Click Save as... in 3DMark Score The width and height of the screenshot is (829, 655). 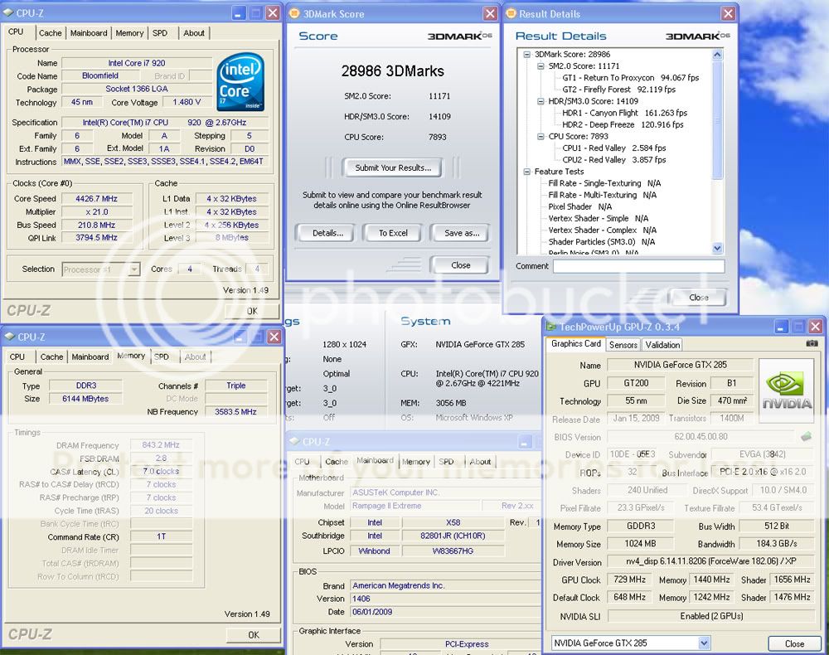click(462, 233)
